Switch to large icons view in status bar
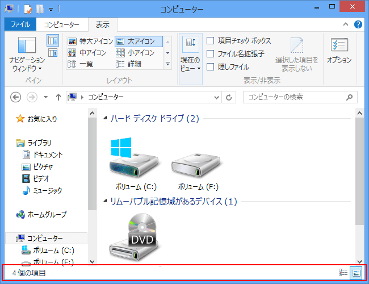This screenshot has width=369, height=284. coord(356,273)
